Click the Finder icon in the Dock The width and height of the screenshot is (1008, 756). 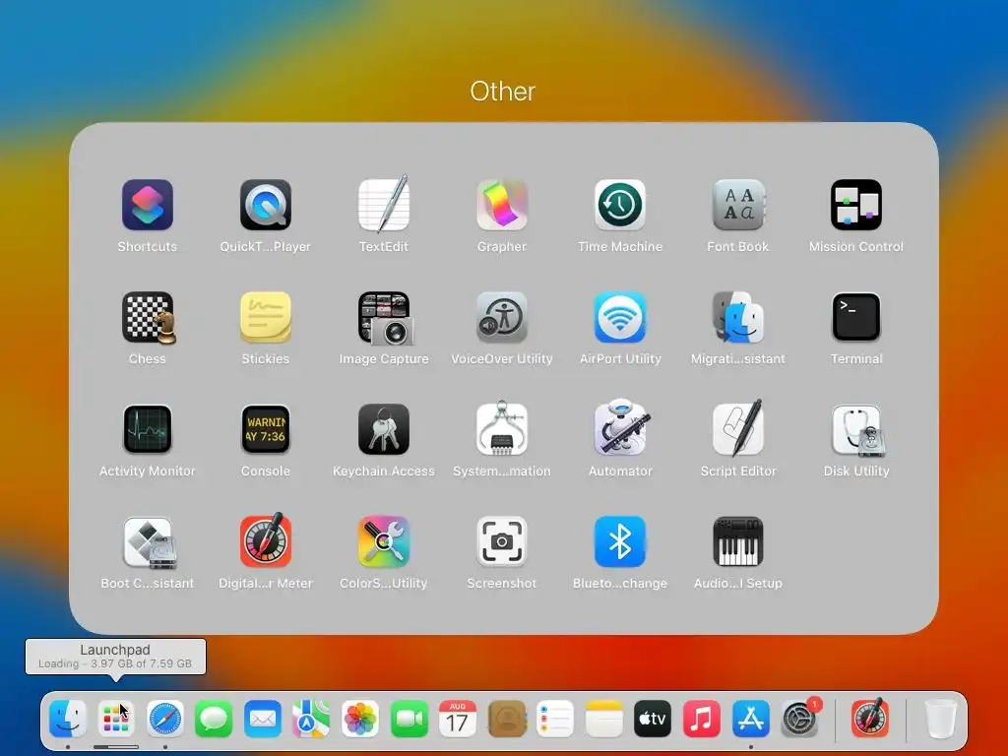coord(68,719)
